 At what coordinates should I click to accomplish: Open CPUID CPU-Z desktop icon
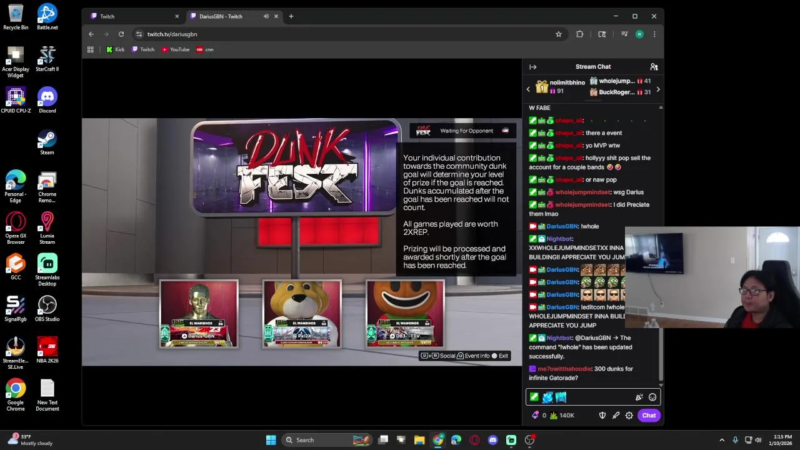16,101
